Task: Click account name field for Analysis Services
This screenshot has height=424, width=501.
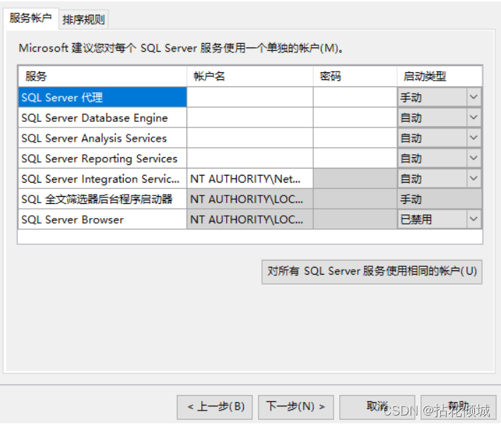Action: (x=250, y=138)
